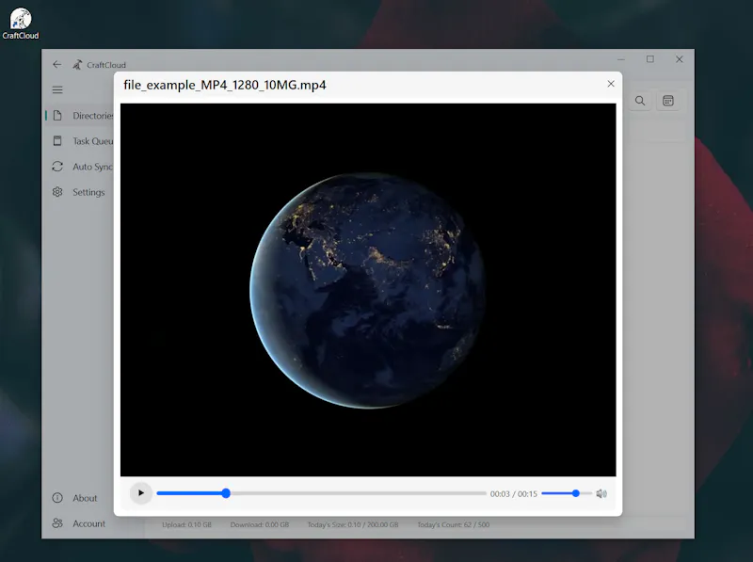Screen dimensions: 753x562
Task: Go back with the arrow button
Action: click(x=57, y=64)
